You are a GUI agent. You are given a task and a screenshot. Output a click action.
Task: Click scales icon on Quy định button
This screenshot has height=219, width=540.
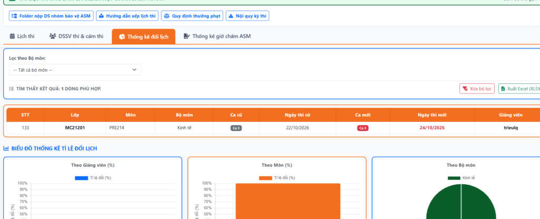tap(167, 16)
